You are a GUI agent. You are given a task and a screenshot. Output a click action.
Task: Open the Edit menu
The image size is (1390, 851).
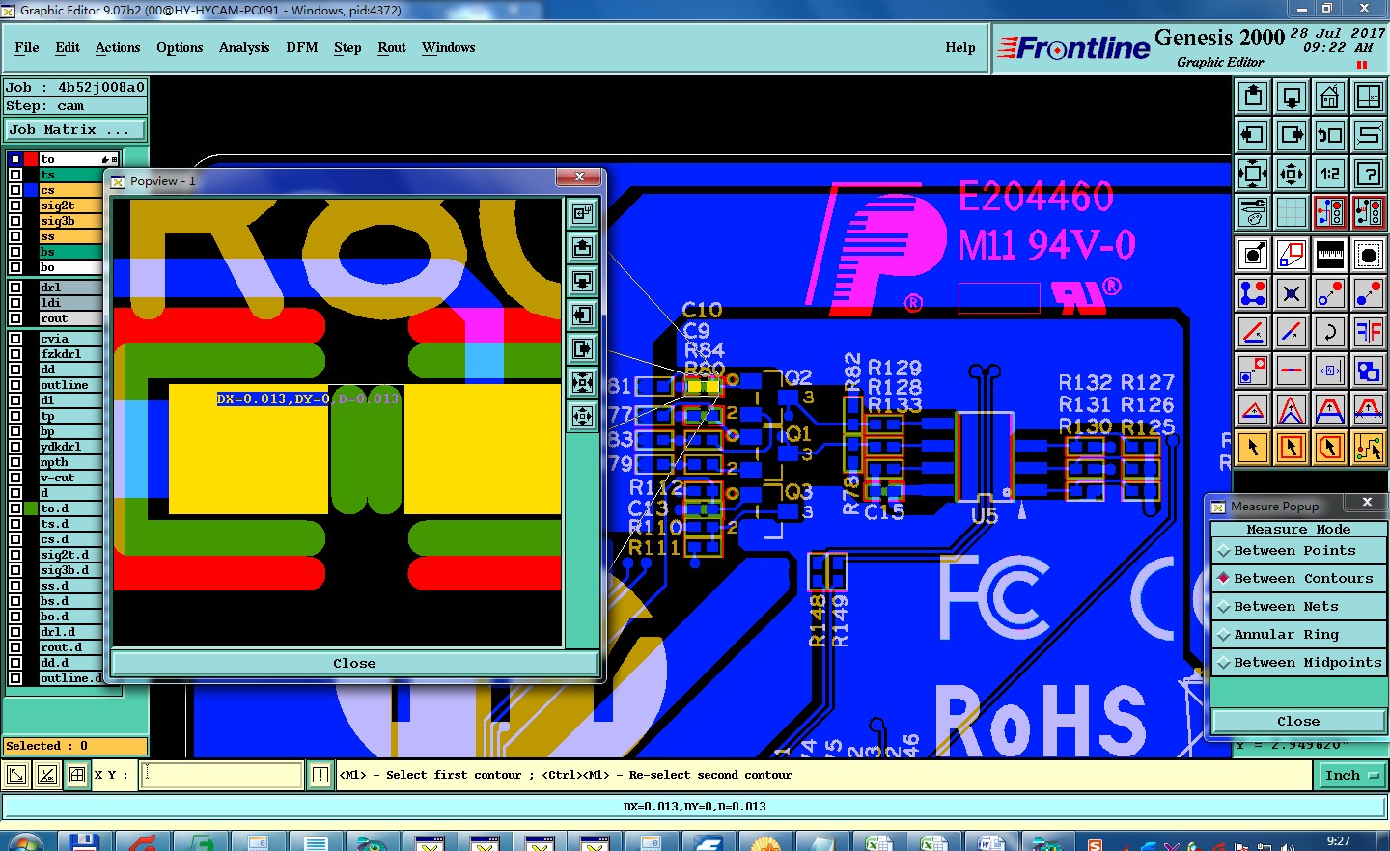68,47
